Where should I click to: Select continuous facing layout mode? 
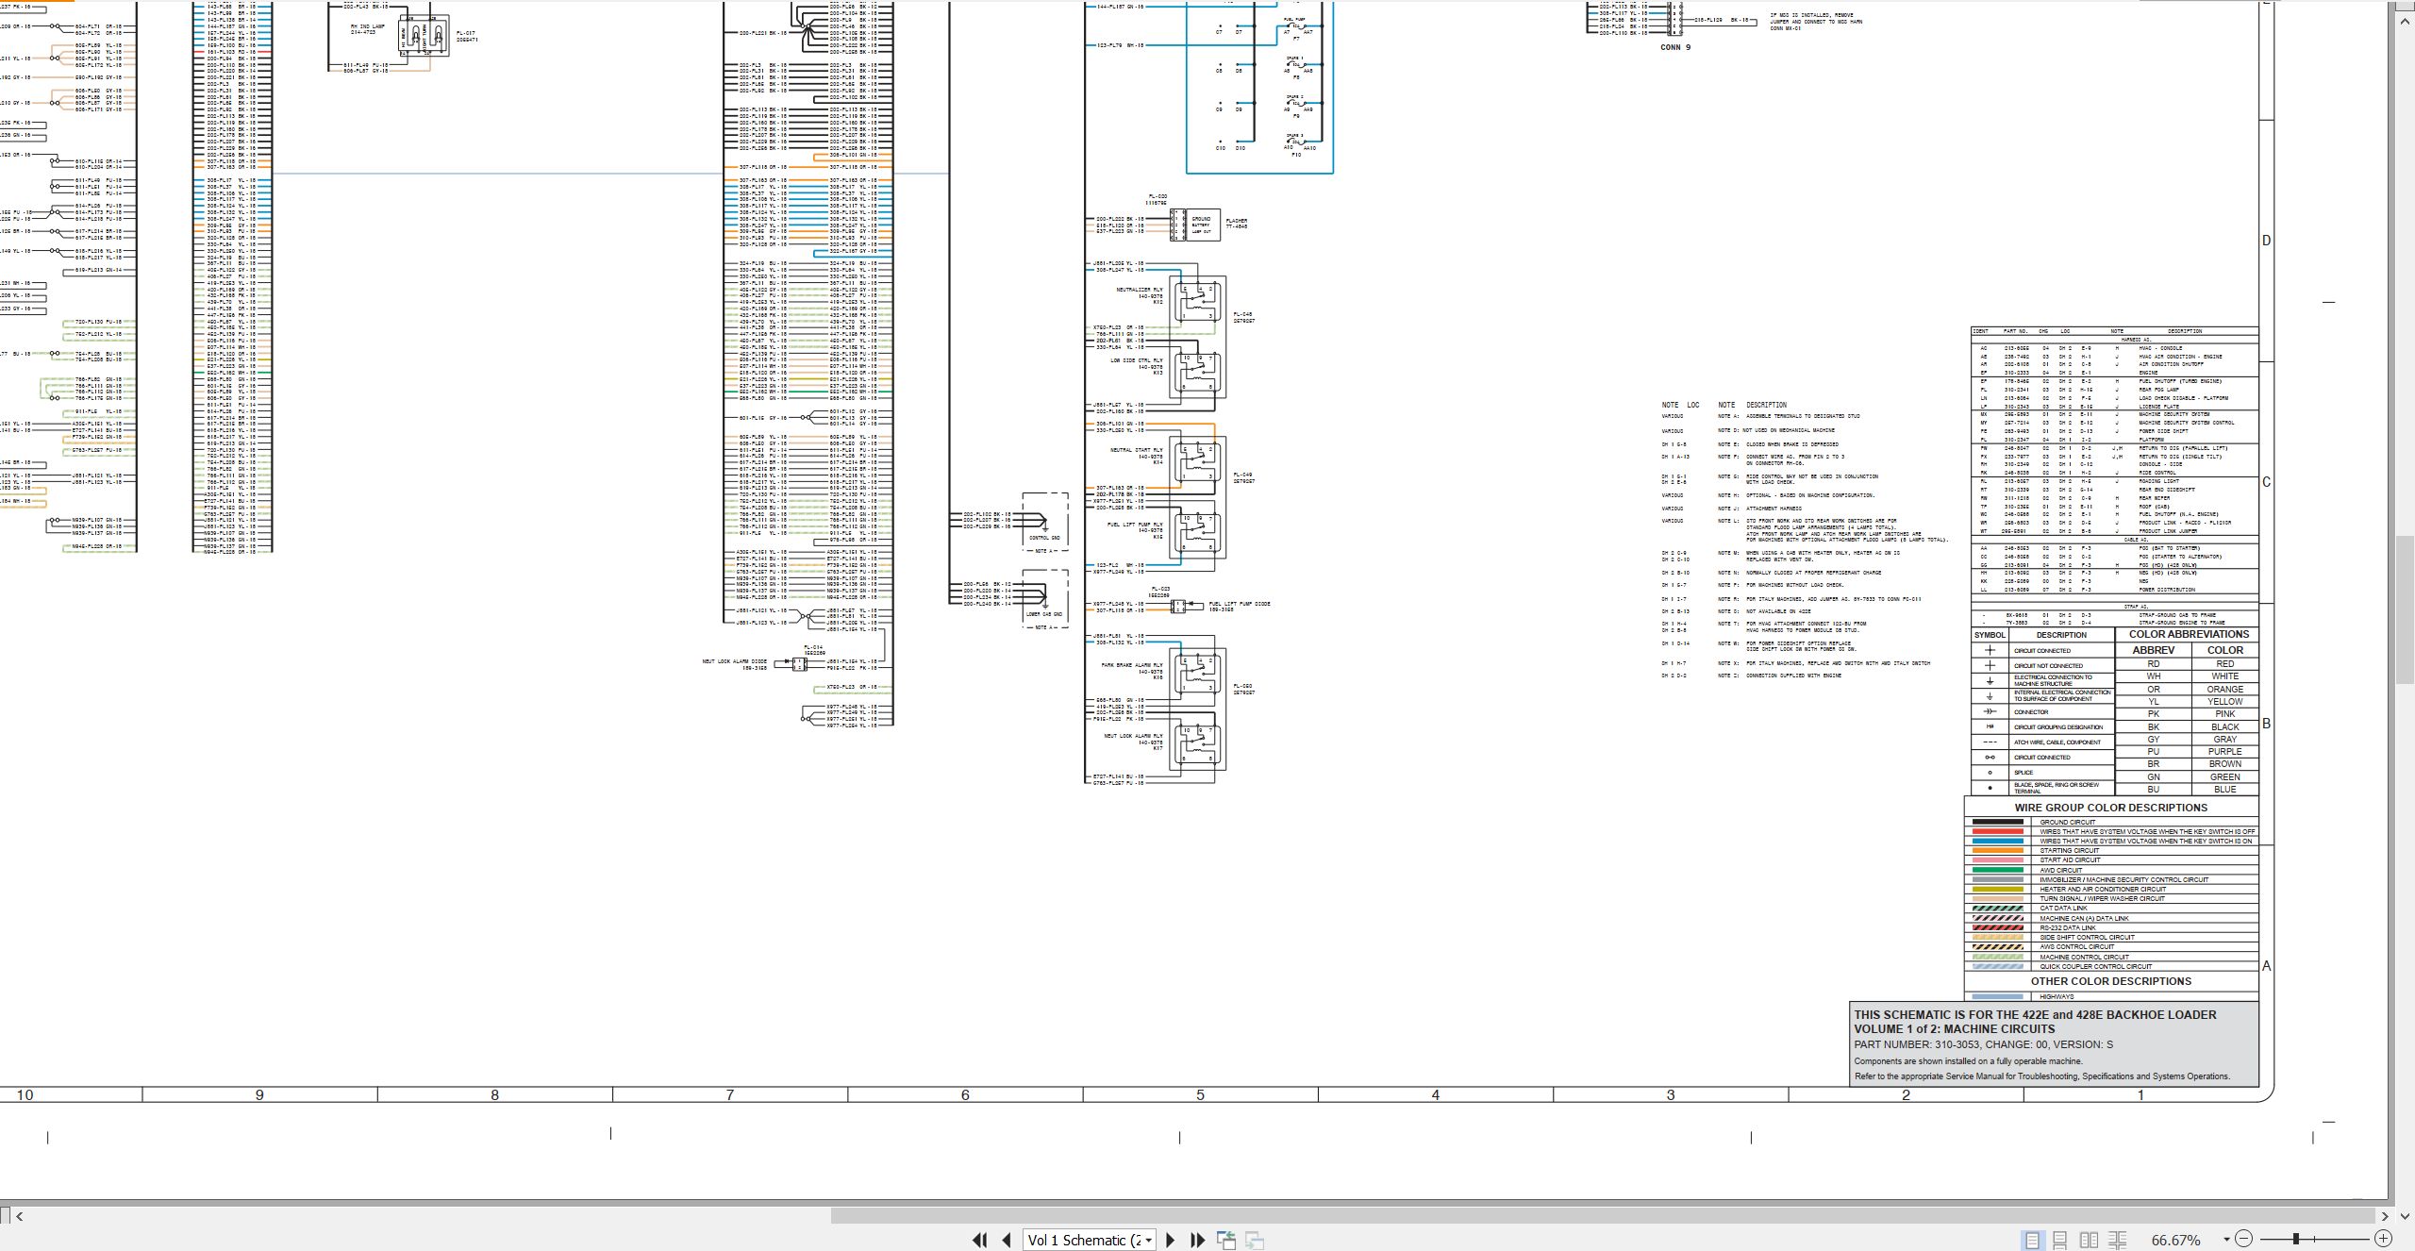click(2118, 1240)
